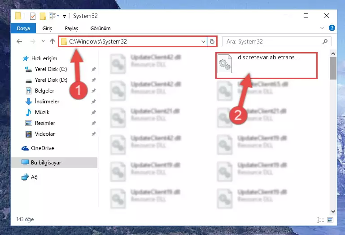Expand the address bar history dropdown
The image size is (345, 235).
[203, 41]
